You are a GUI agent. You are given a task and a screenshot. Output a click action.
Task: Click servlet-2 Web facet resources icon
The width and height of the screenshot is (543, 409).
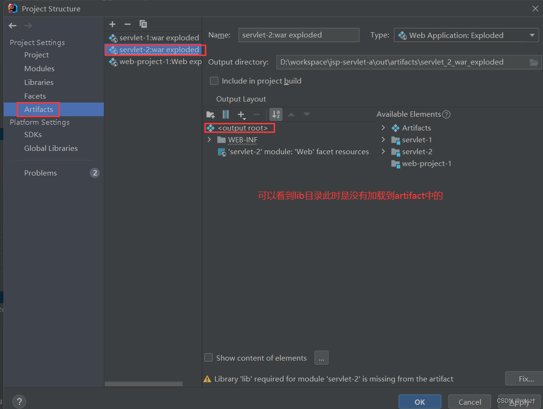pos(221,152)
